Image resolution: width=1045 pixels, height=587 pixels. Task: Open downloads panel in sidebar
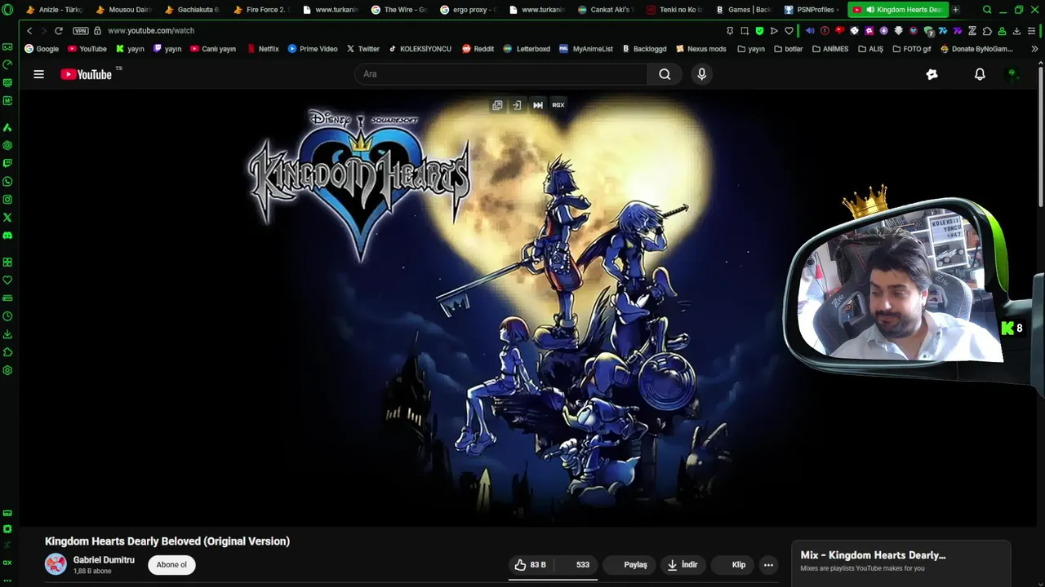point(7,334)
